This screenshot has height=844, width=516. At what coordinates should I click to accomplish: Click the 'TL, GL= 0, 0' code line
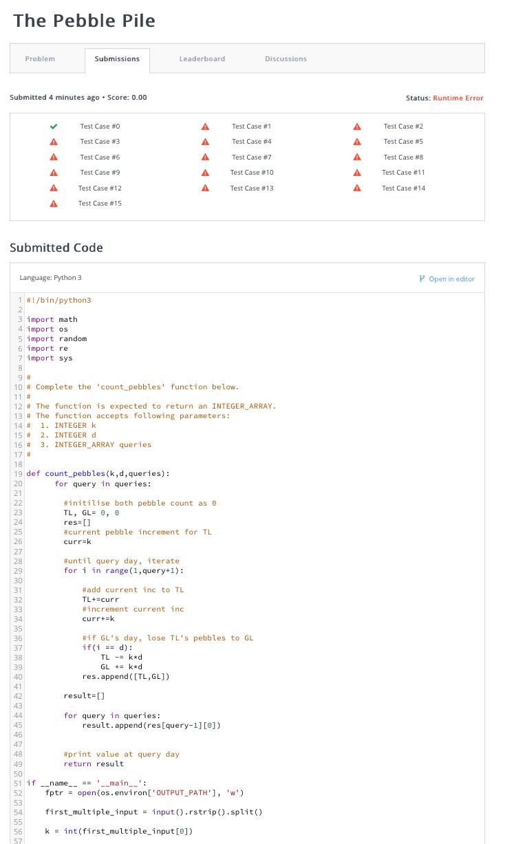coord(92,513)
